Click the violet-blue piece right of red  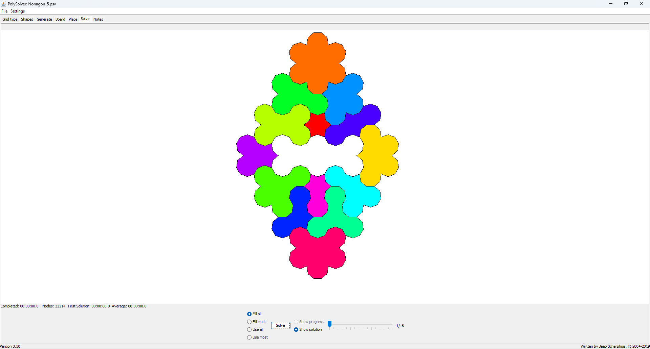352,125
